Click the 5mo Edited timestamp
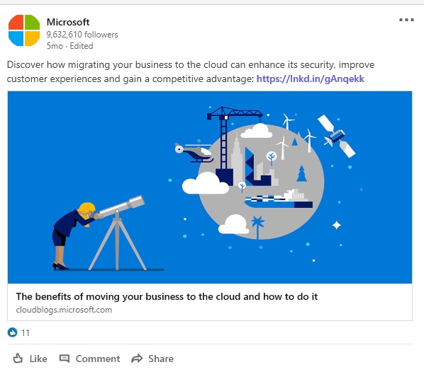This screenshot has height=372, width=424. tap(69, 46)
